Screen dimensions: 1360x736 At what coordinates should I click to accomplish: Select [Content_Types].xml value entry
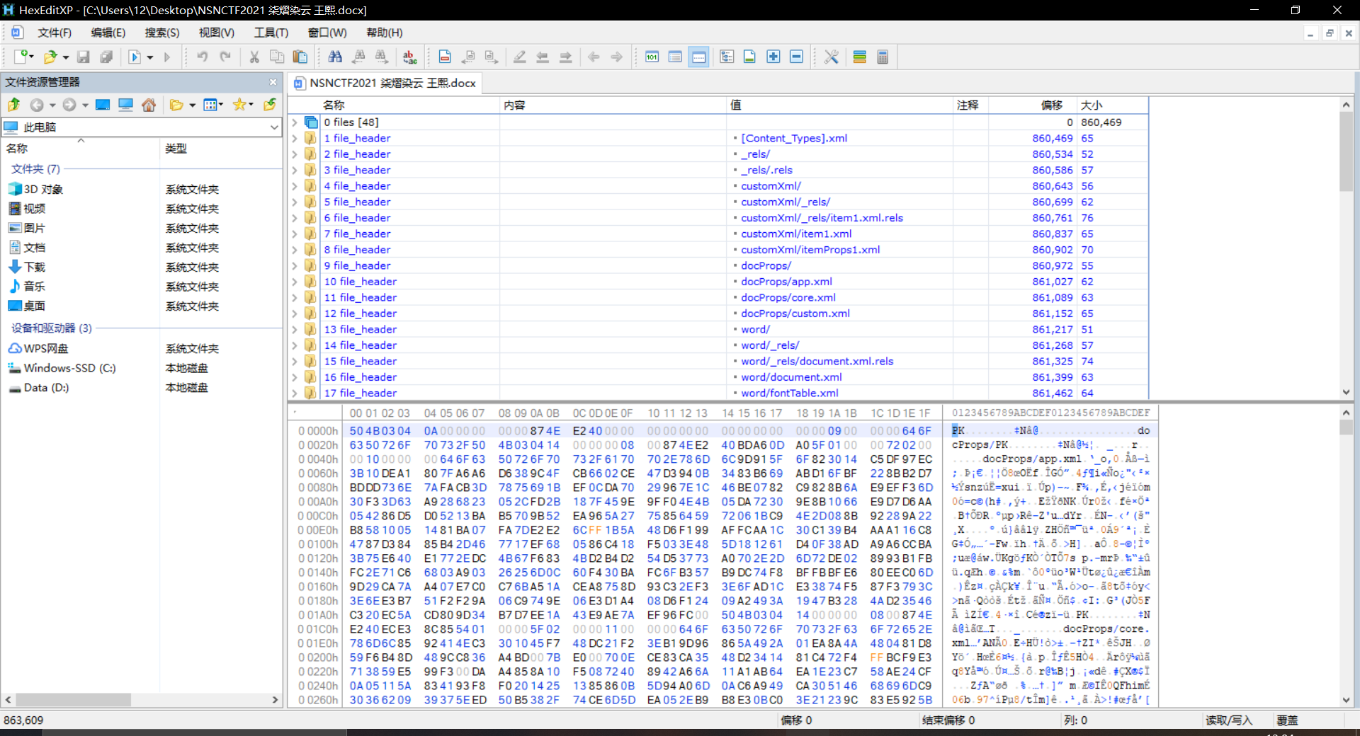pyautogui.click(x=794, y=138)
